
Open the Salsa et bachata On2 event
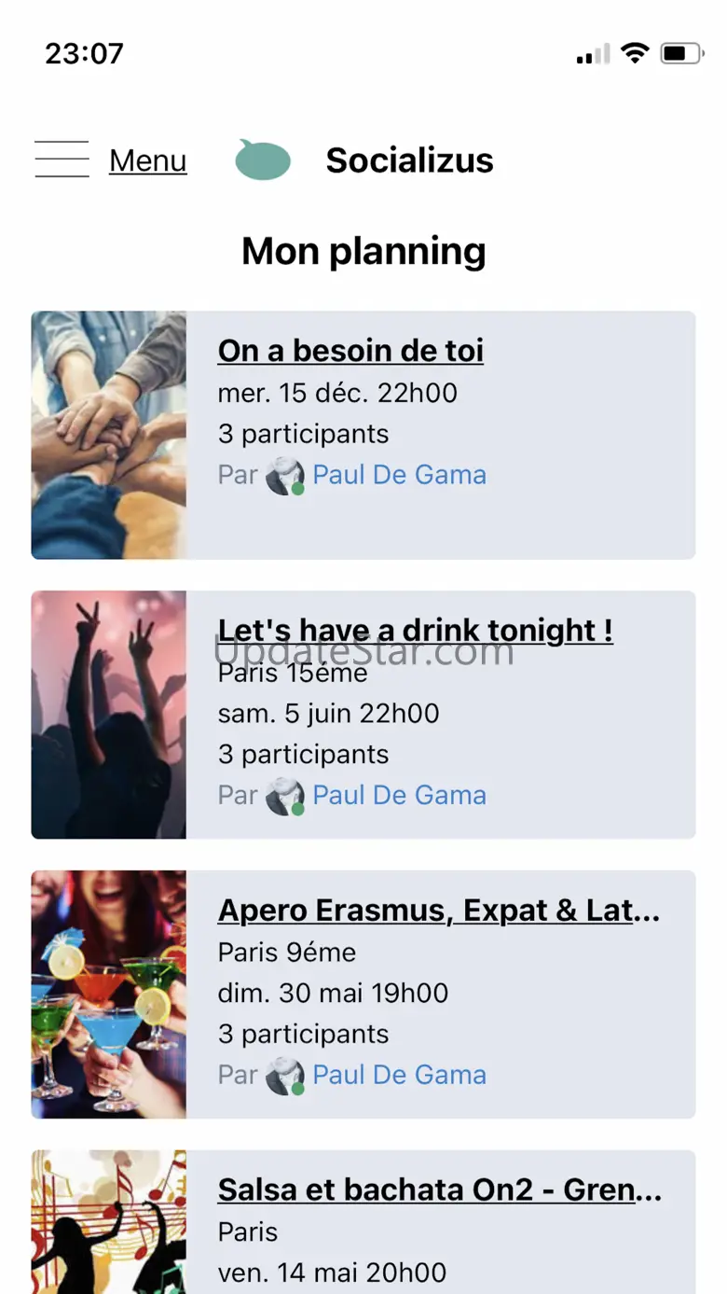tap(440, 1190)
